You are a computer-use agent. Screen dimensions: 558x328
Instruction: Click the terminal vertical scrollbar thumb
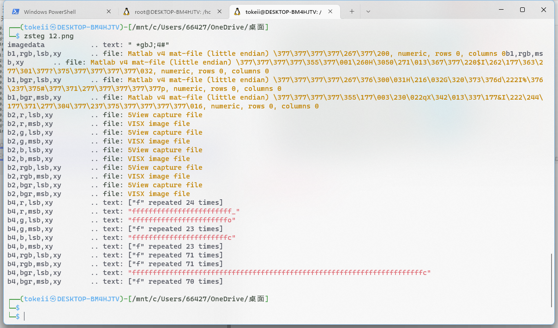(x=552, y=280)
